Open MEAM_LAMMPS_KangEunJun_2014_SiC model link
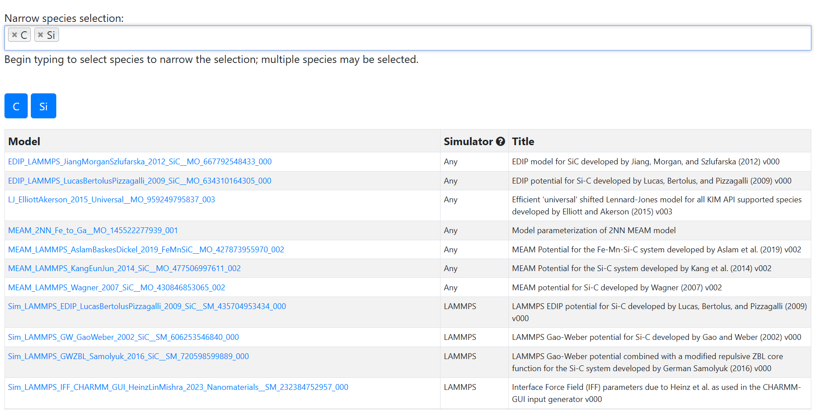The height and width of the screenshot is (410, 814). point(124,268)
